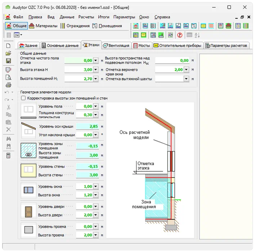Click the house icon in the right toolbar

click(136, 26)
